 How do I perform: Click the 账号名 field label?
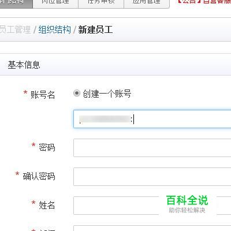coord(43,95)
